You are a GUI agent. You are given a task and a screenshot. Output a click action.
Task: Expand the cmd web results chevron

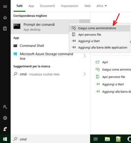(84, 74)
